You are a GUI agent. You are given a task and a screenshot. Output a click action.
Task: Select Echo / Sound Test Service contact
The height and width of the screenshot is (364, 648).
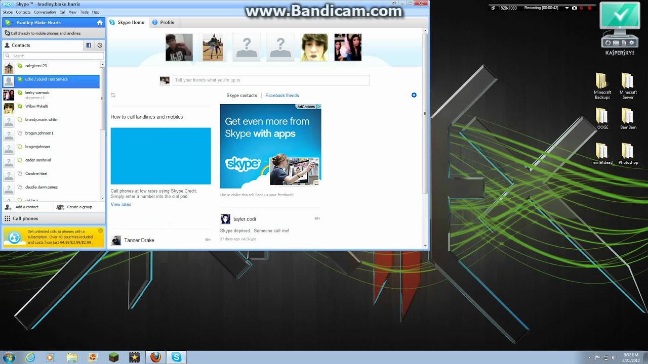coord(51,81)
